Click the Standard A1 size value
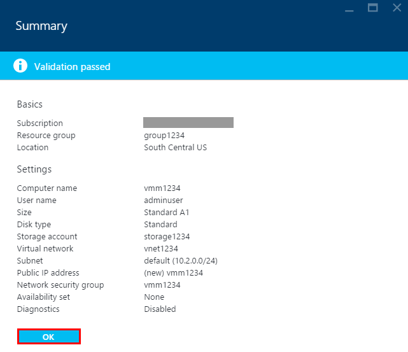408x352 pixels. click(x=167, y=213)
